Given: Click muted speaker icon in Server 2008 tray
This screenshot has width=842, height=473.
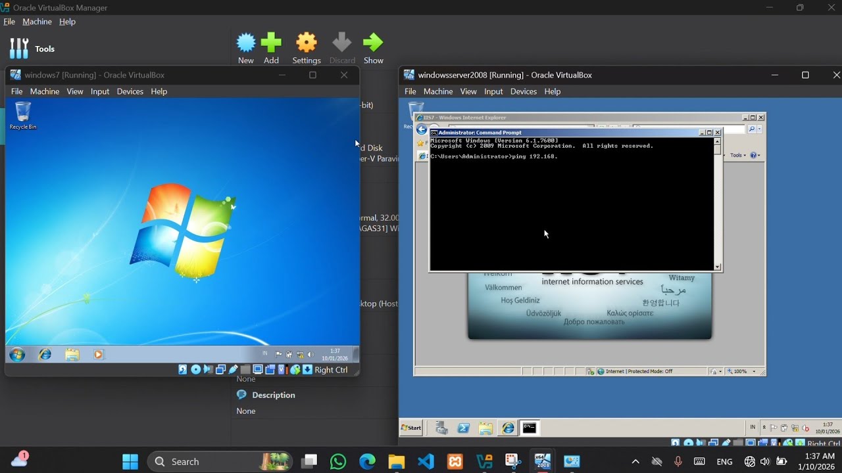Looking at the screenshot, I should pyautogui.click(x=806, y=427).
